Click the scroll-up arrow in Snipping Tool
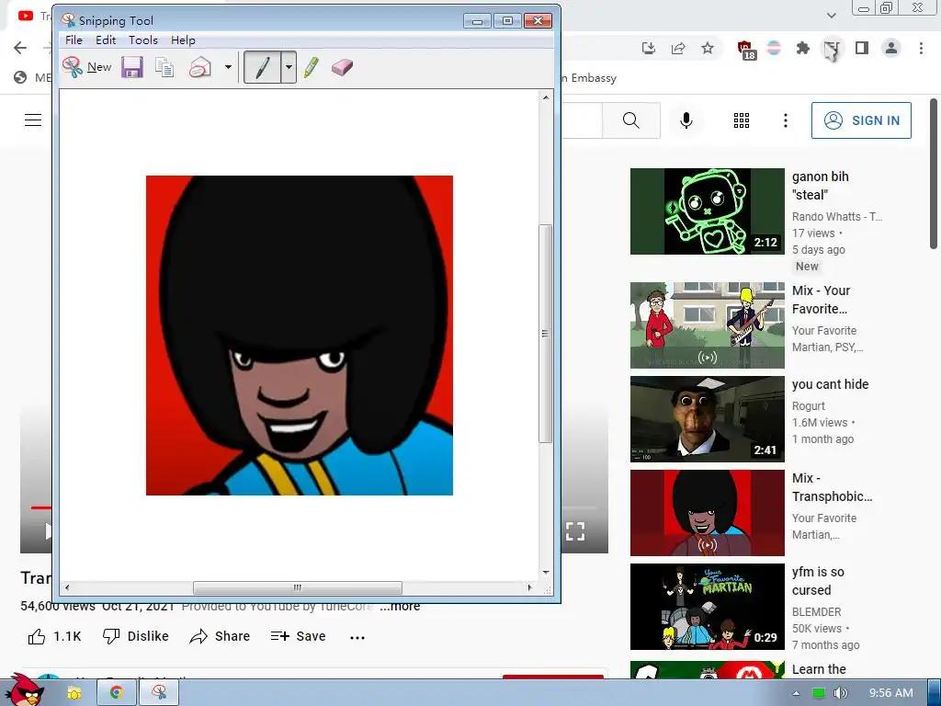This screenshot has width=941, height=706. tap(546, 97)
